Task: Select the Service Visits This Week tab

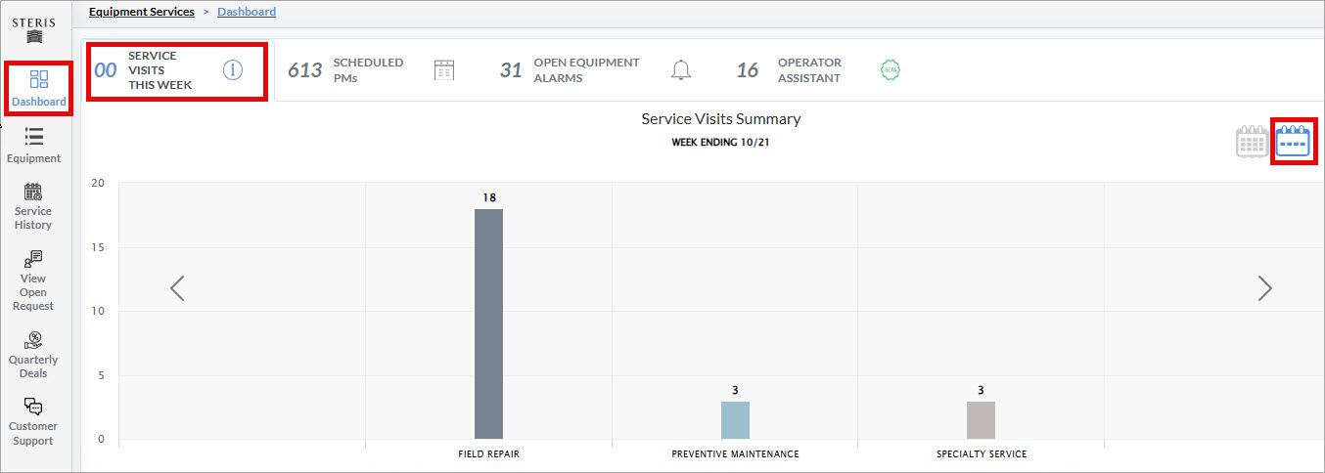Action: 177,70
